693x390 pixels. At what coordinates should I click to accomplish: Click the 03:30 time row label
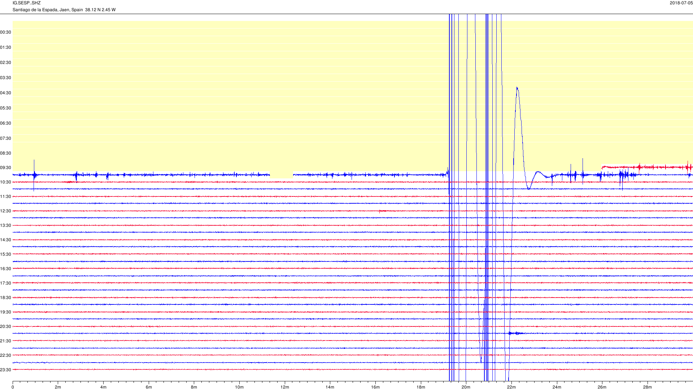(5, 78)
